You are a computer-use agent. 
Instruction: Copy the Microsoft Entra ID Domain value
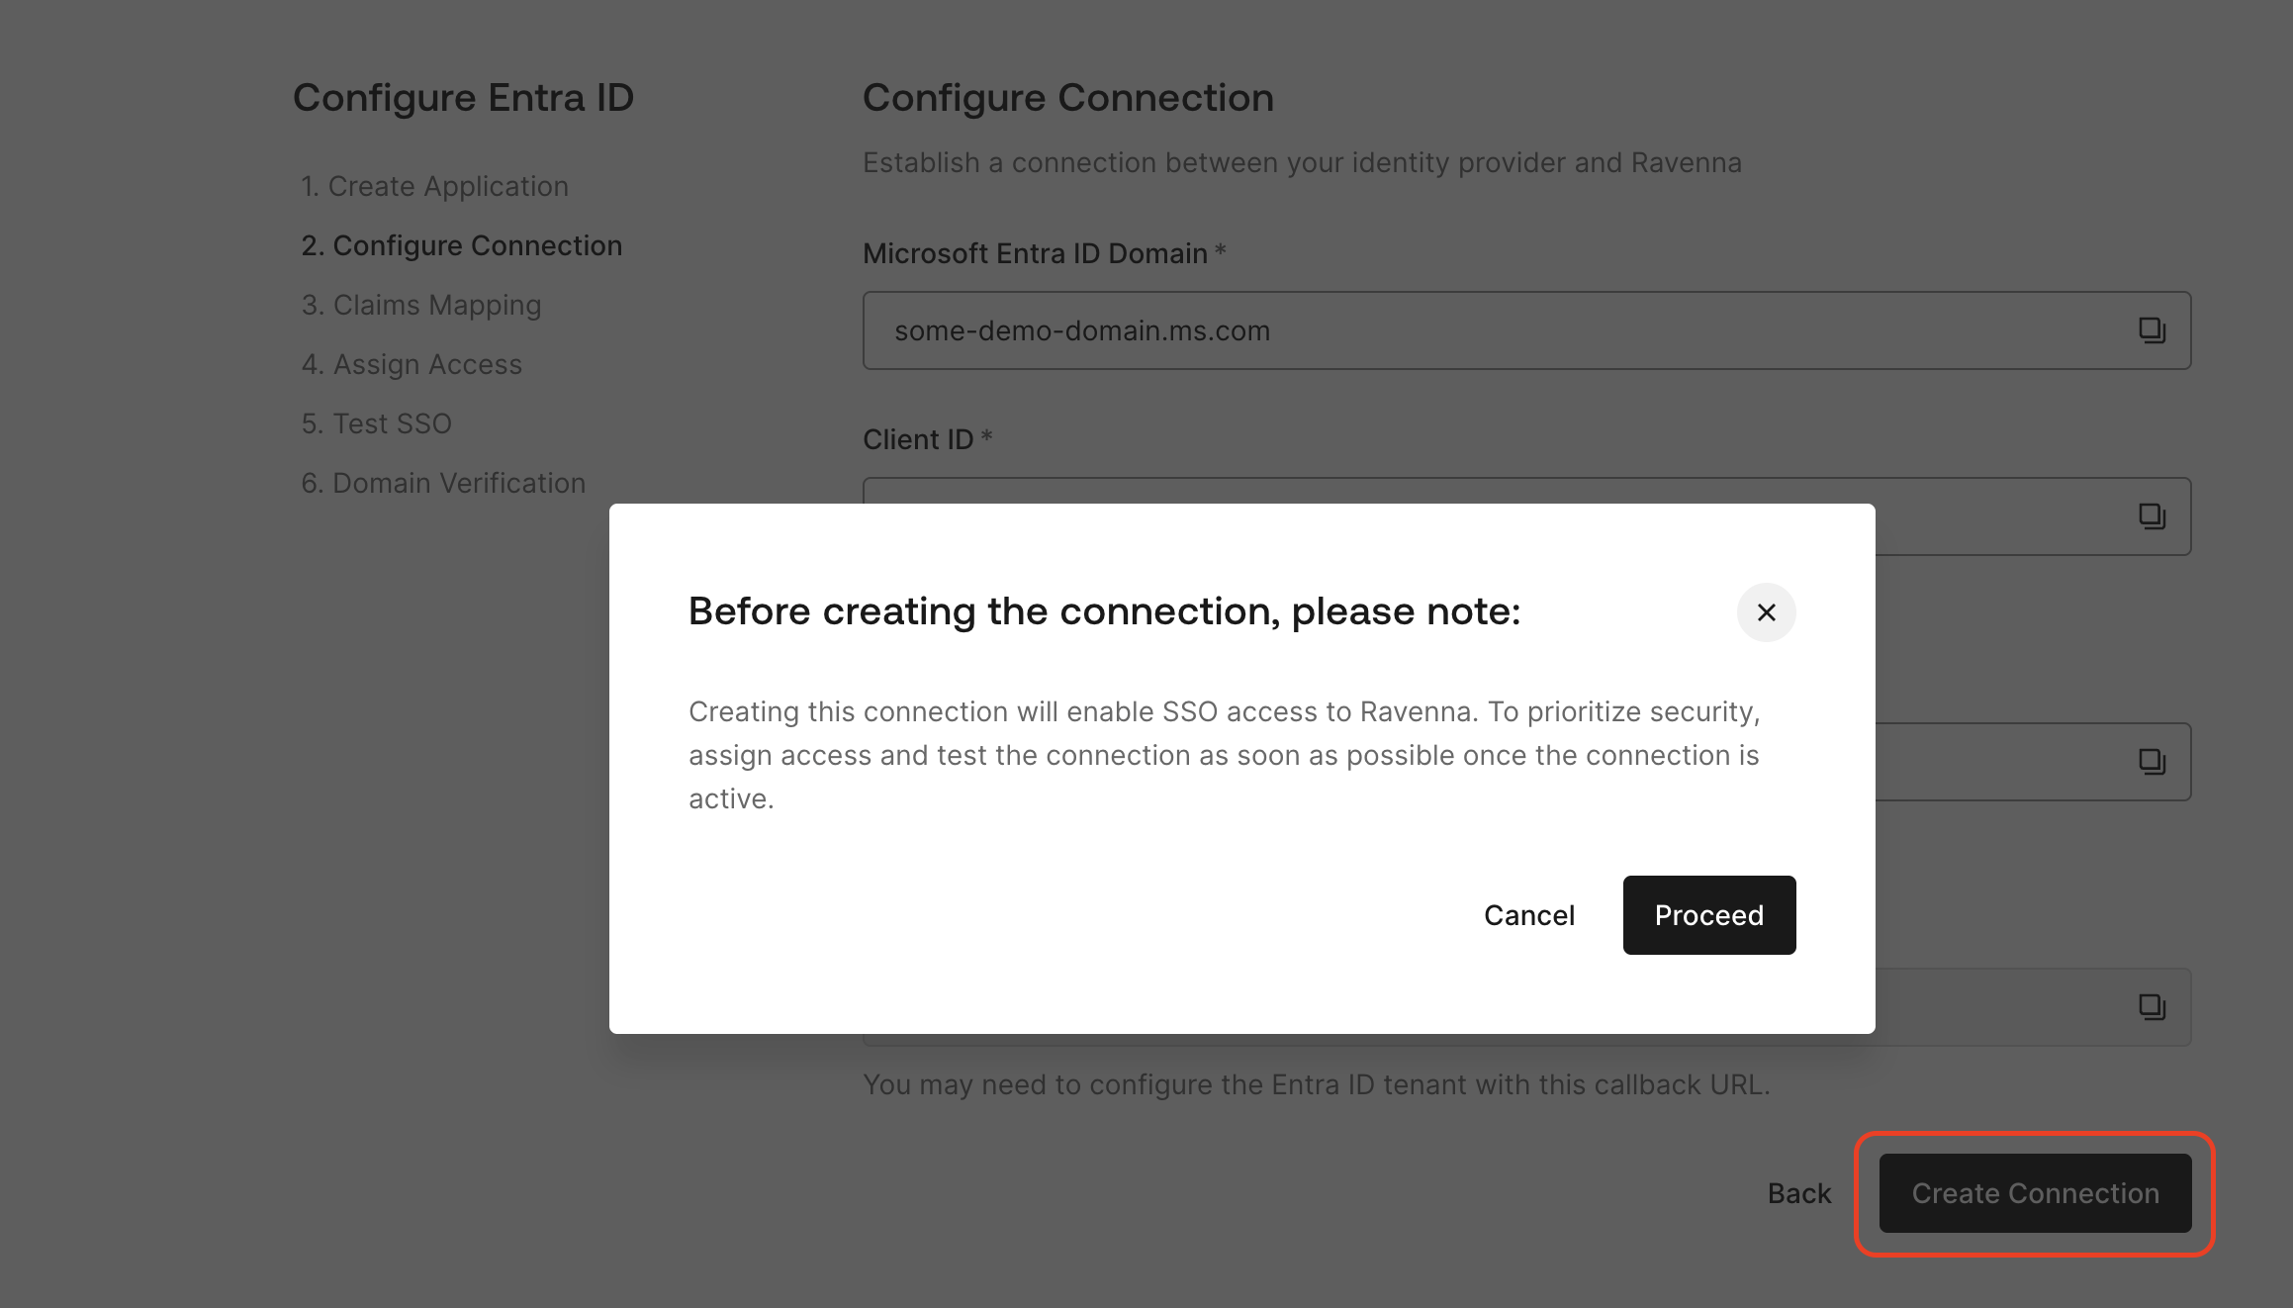[x=2152, y=330]
